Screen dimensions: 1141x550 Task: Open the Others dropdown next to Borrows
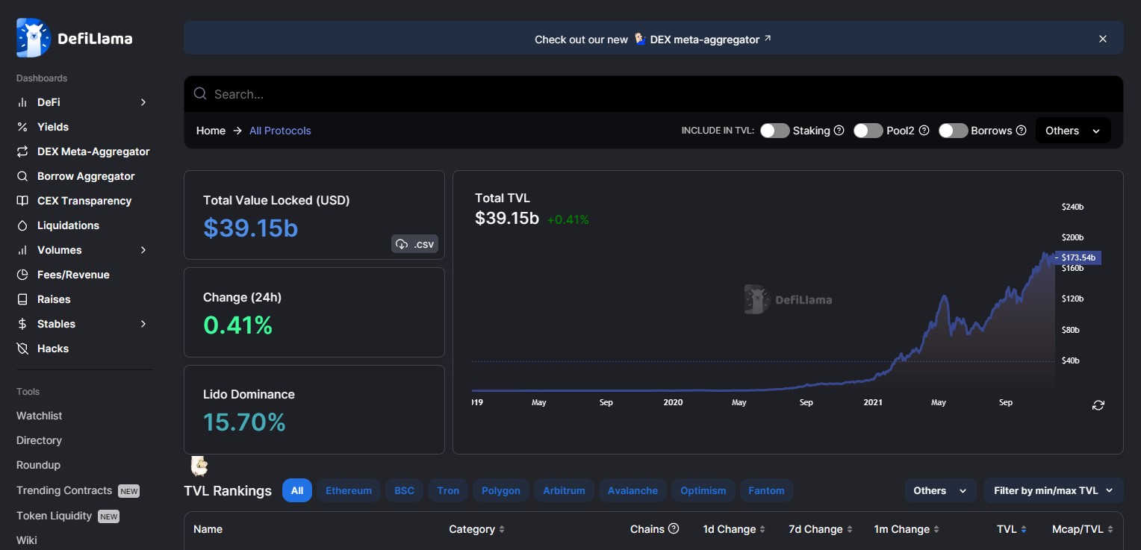pos(1073,131)
